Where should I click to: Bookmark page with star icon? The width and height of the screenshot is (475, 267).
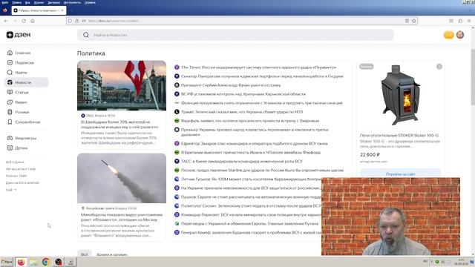coord(414,21)
